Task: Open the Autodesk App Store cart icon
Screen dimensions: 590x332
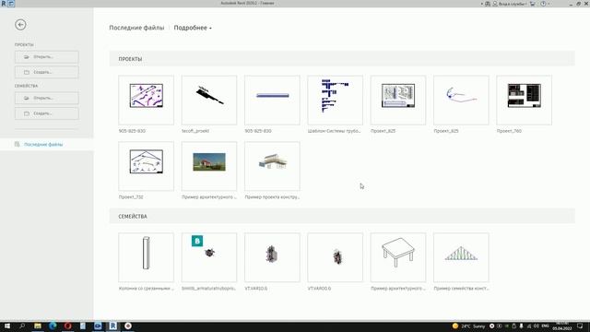Action: click(533, 4)
